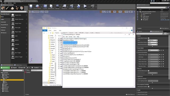170x96 pixels.
Task: Select the Paint mode brush icon
Action: 8,8
